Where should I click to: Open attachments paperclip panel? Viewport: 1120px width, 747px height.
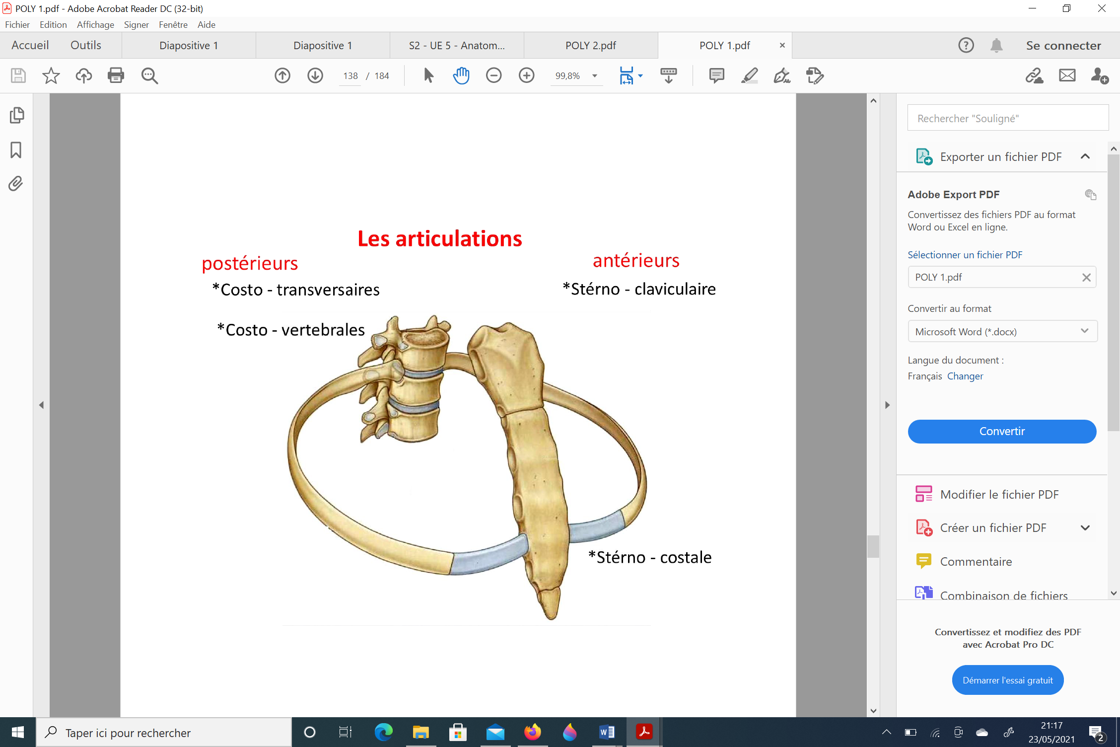point(16,184)
